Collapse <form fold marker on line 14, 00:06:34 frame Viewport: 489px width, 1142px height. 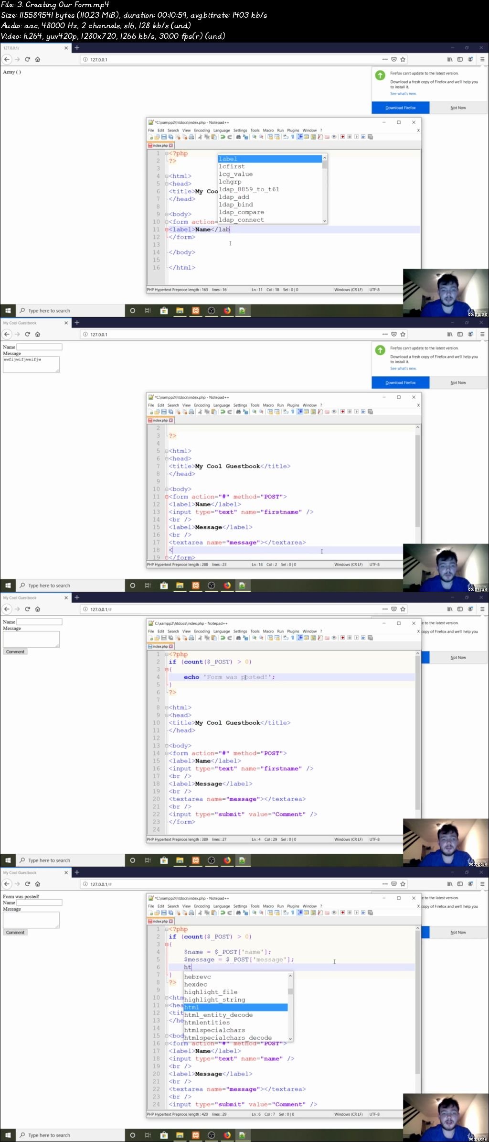click(167, 754)
